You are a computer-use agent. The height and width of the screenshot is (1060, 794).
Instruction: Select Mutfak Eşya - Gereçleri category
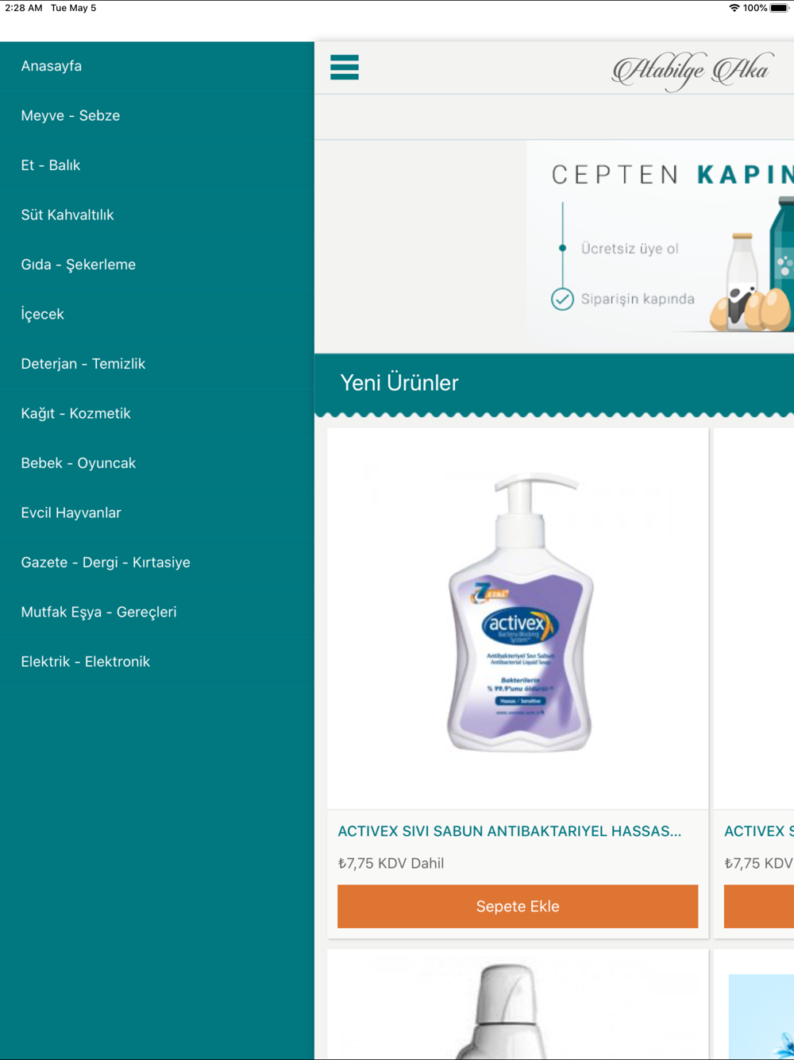click(157, 613)
